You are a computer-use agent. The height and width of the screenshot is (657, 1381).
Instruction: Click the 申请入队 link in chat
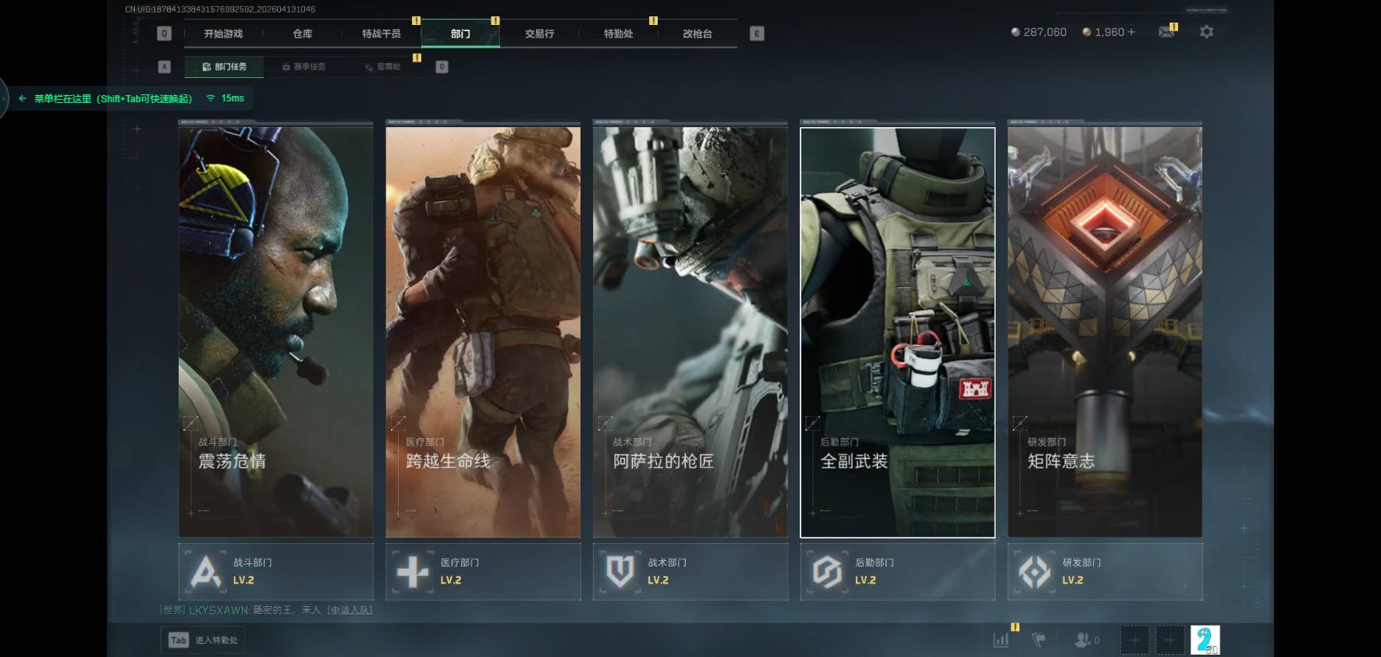(350, 610)
